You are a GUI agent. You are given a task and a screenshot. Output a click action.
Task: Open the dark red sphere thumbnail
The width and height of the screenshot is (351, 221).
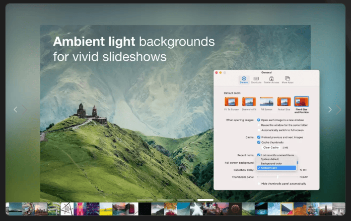click(235, 209)
